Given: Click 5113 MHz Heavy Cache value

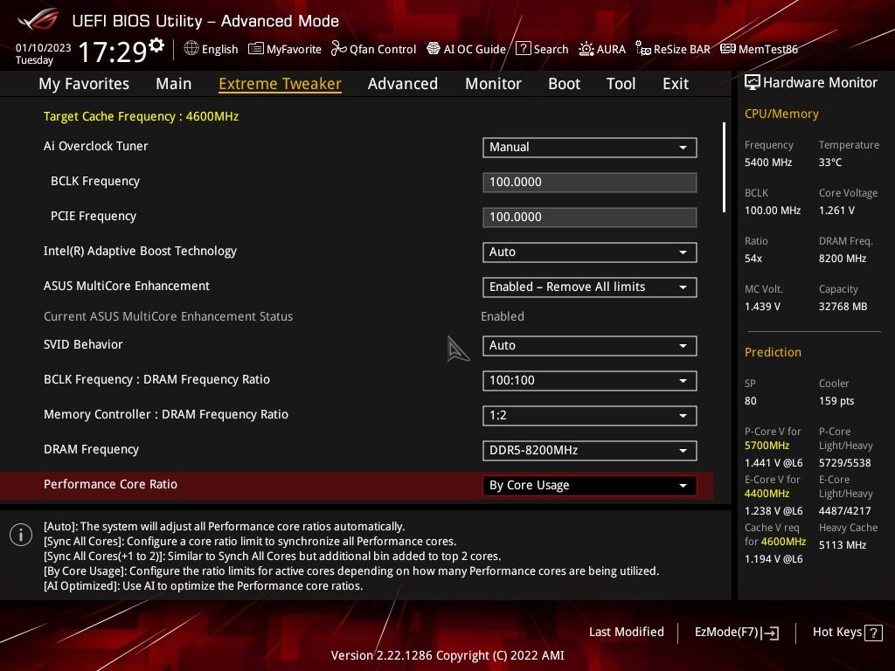Looking at the screenshot, I should pyautogui.click(x=843, y=545).
